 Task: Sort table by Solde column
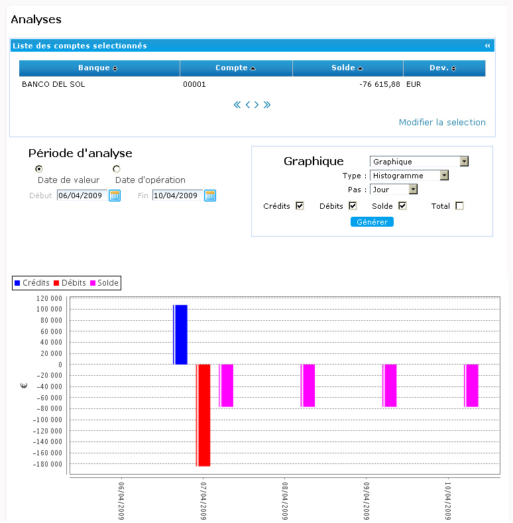(361, 68)
